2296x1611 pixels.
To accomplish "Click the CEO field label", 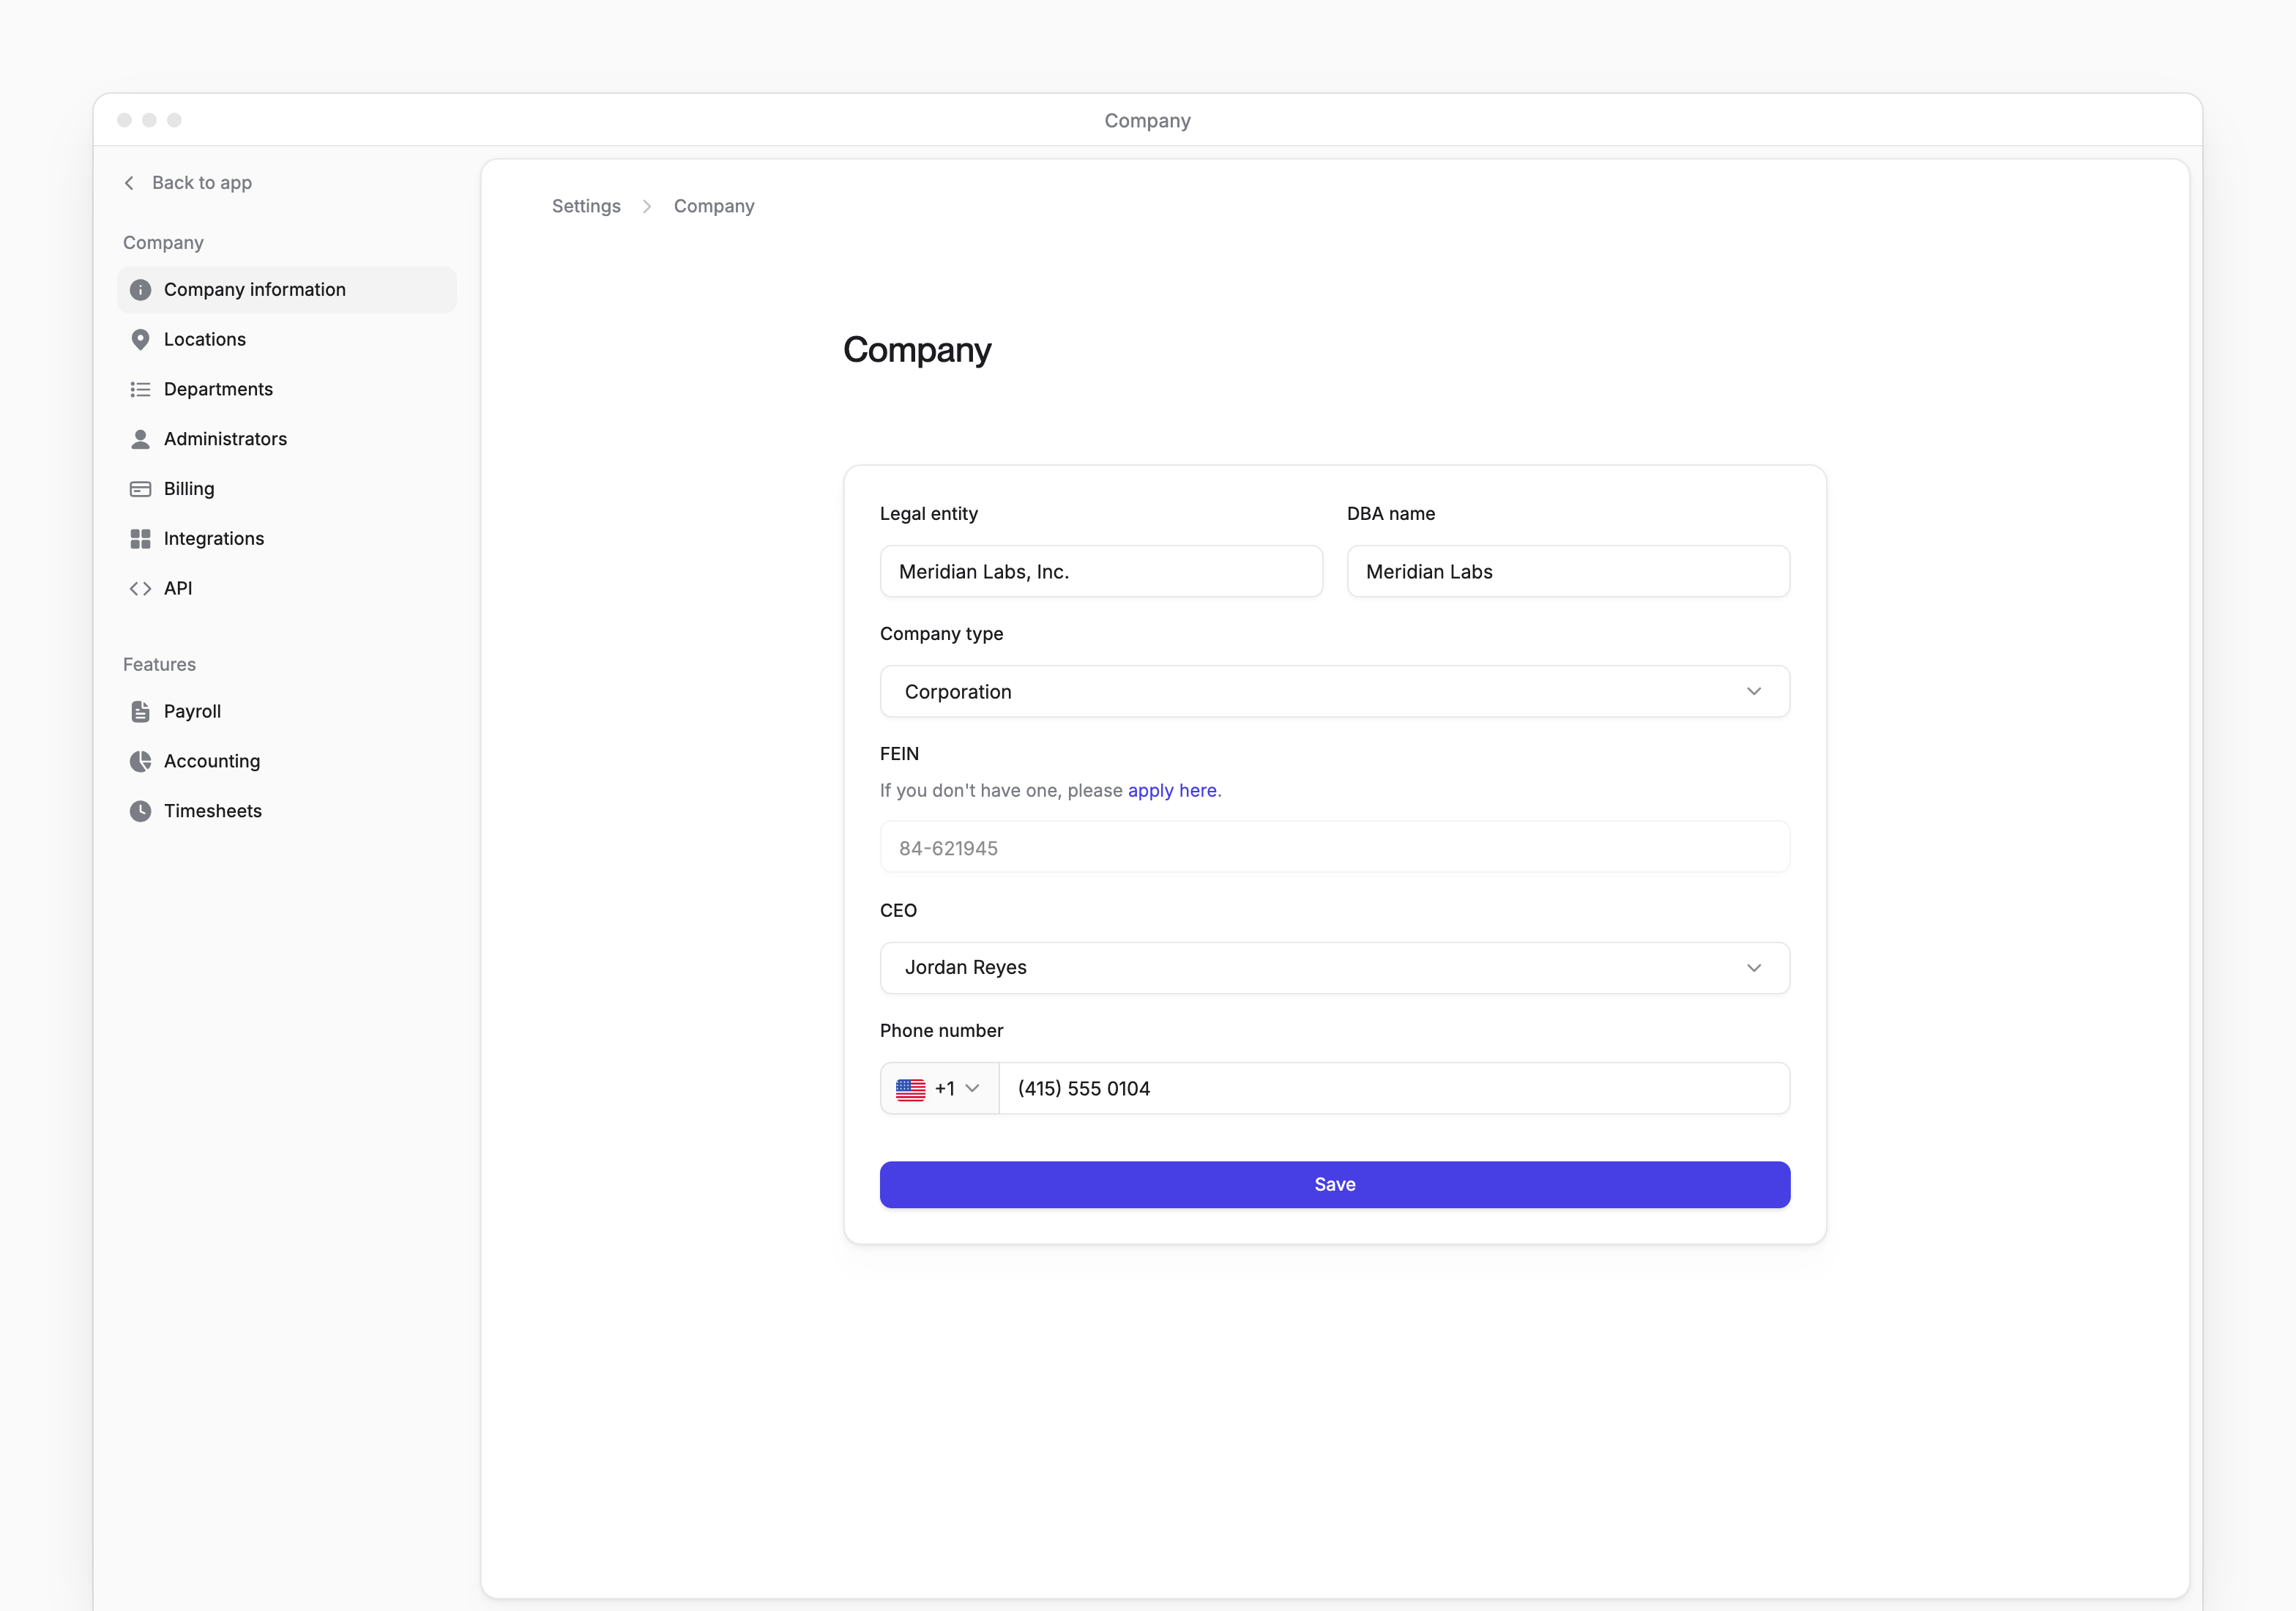I will [x=898, y=911].
